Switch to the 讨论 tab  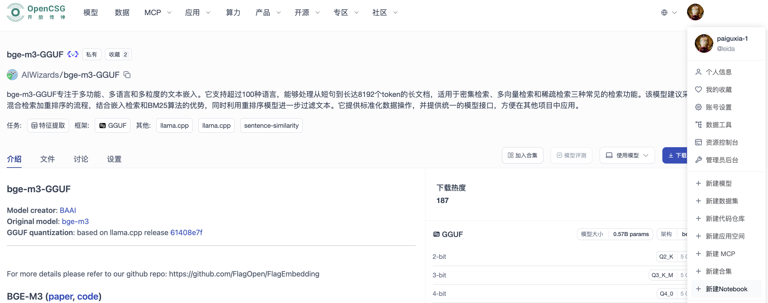80,159
